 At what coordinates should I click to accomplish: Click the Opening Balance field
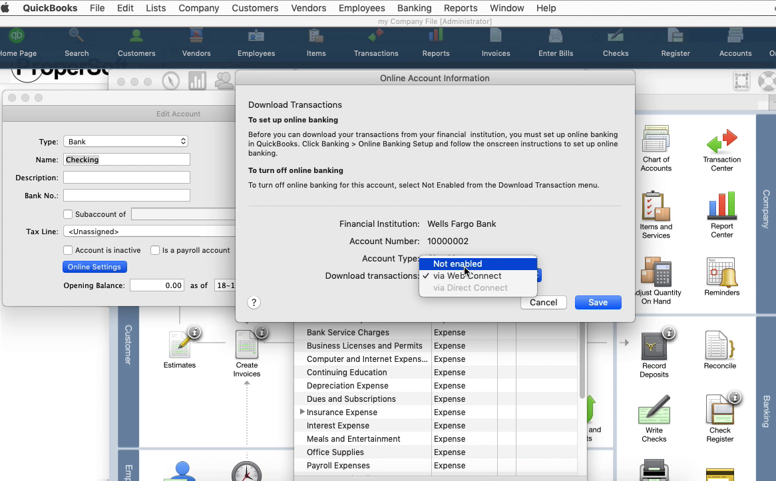point(157,285)
